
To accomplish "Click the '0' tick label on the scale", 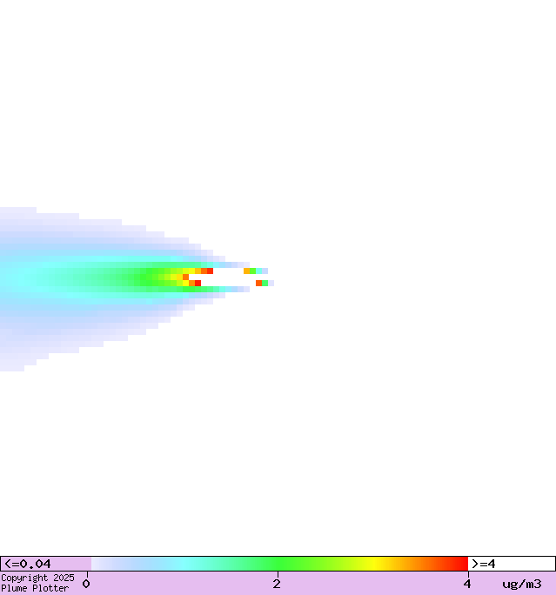I will point(86,584).
